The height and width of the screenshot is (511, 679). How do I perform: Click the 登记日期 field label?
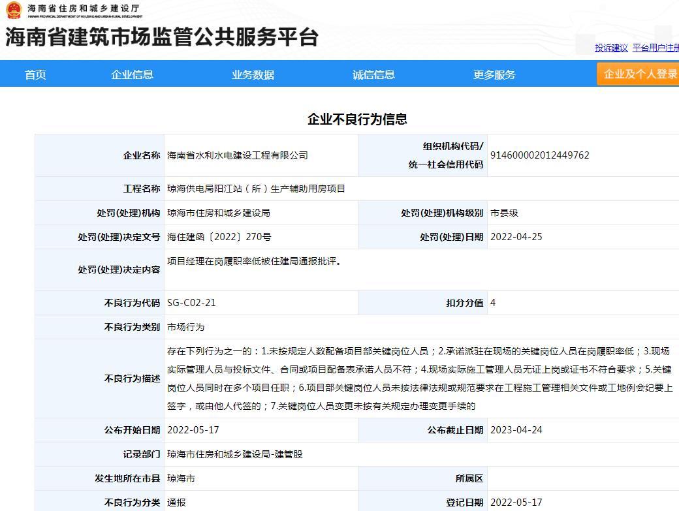(465, 503)
